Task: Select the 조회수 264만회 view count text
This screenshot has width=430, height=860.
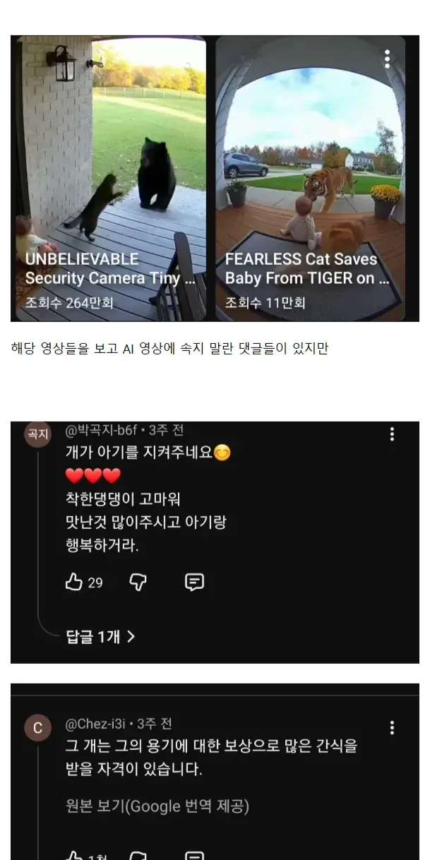Action: (x=69, y=303)
